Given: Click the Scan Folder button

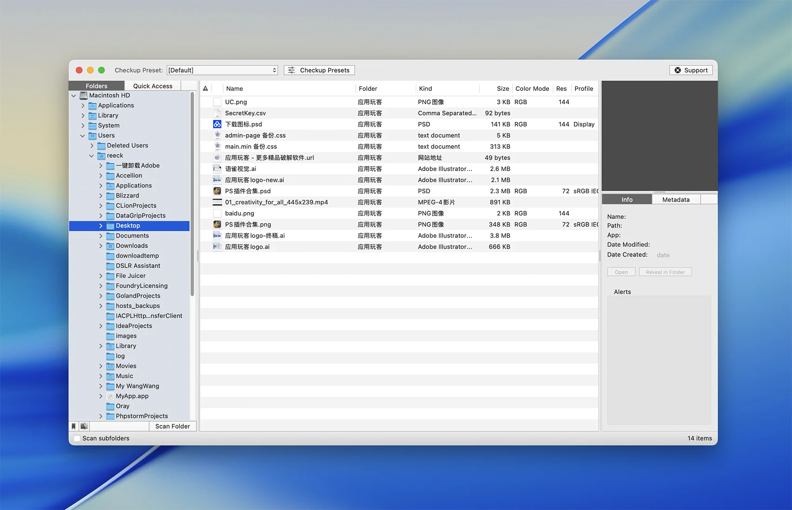Looking at the screenshot, I should [x=172, y=426].
